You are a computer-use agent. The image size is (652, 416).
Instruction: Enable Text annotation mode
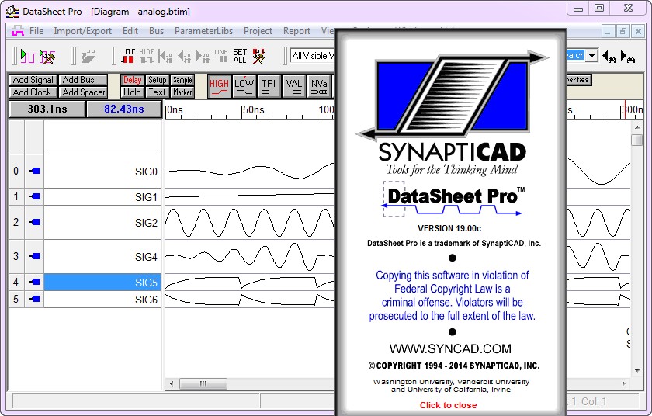tap(157, 92)
